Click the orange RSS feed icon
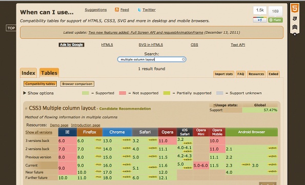 click(117, 10)
